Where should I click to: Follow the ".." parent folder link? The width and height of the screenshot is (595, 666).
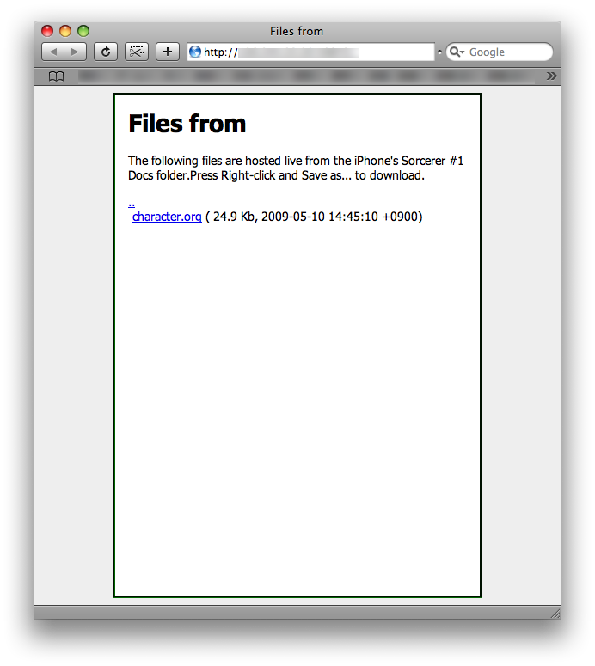132,205
